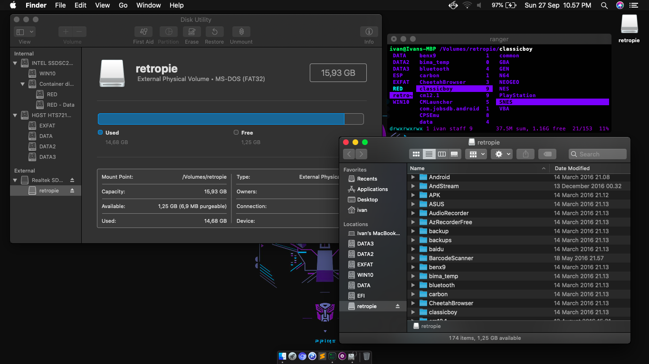Select the bluetooth folder row in Finder
The height and width of the screenshot is (364, 649).
pos(519,285)
